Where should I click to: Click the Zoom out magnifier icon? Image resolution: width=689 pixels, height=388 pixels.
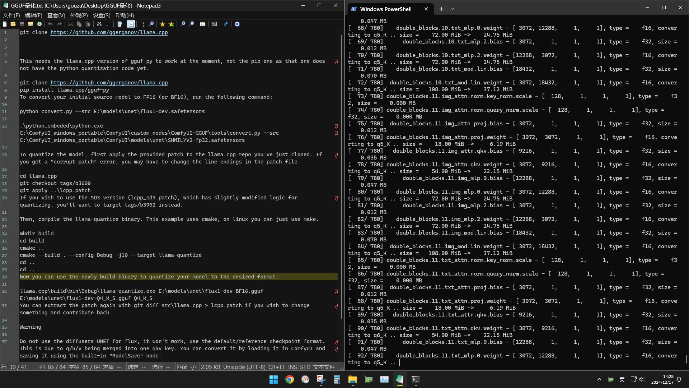[x=192, y=24]
